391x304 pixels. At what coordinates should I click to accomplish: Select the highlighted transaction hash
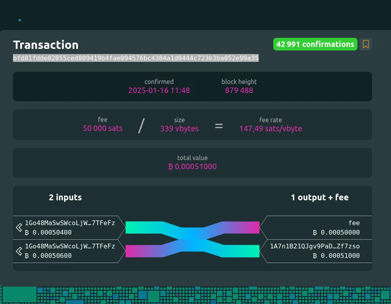pyautogui.click(x=136, y=58)
